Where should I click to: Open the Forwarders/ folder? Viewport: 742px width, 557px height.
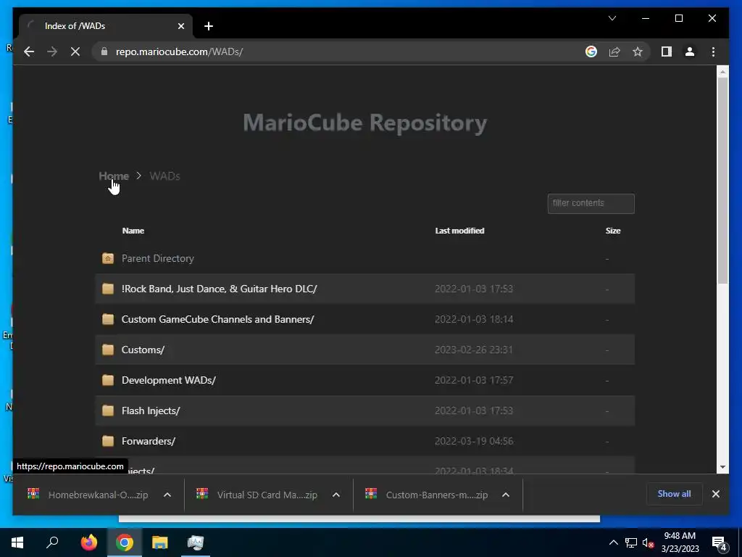pyautogui.click(x=148, y=441)
